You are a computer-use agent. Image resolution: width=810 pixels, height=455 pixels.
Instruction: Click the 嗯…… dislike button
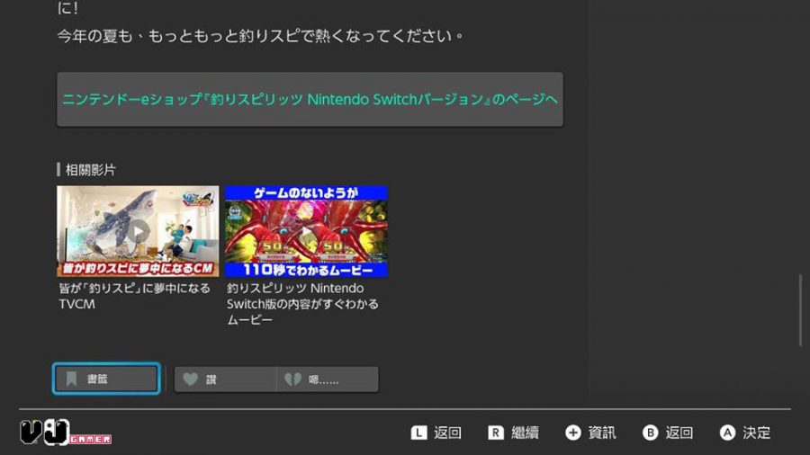(x=328, y=379)
